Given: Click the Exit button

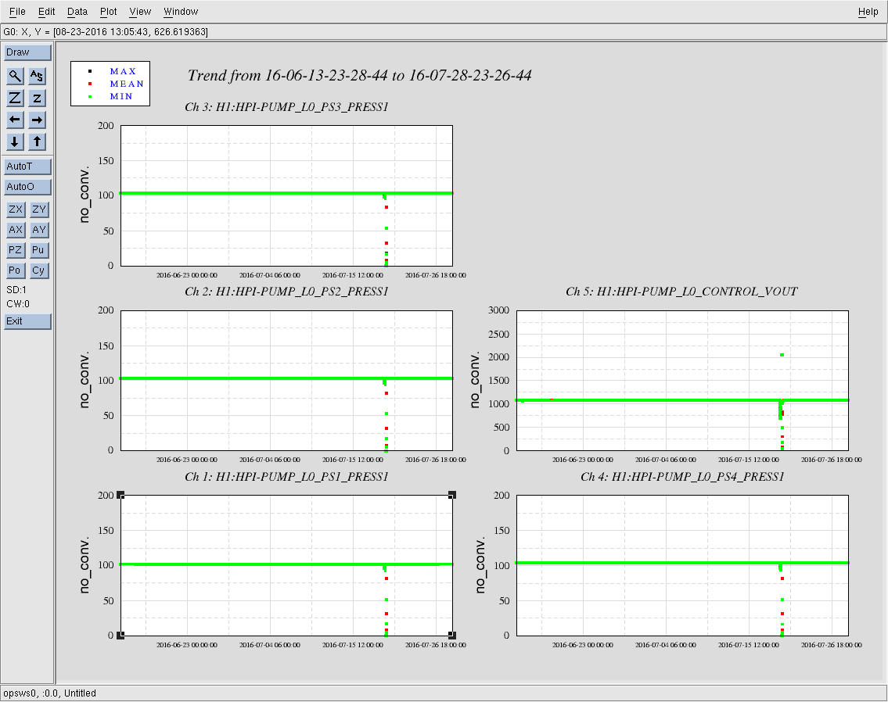Looking at the screenshot, I should [27, 321].
